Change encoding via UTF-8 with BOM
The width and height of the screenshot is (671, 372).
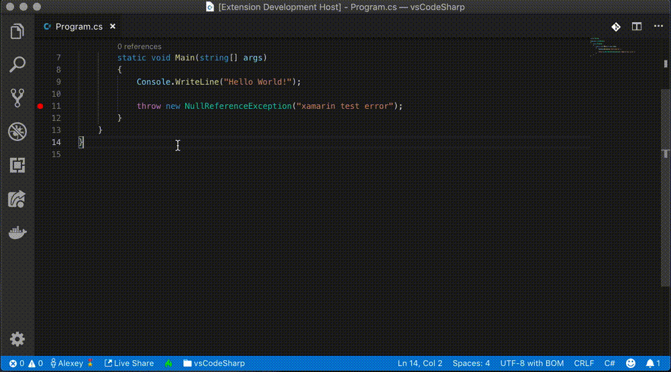pos(532,363)
